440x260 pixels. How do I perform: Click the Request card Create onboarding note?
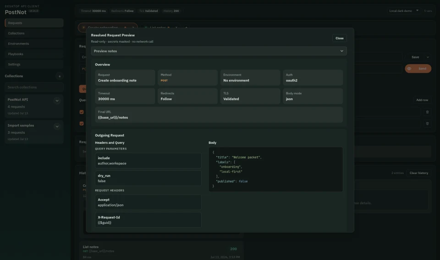(x=125, y=78)
